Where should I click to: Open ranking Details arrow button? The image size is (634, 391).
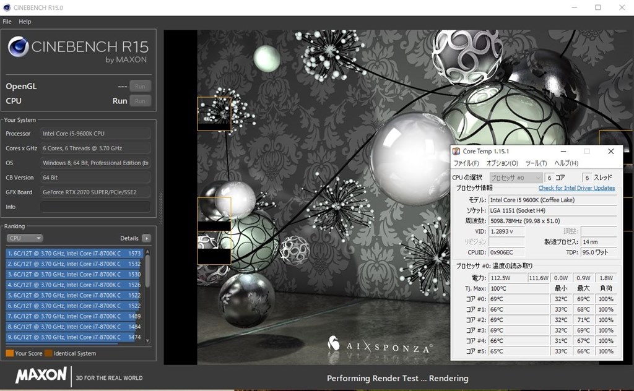[146, 238]
